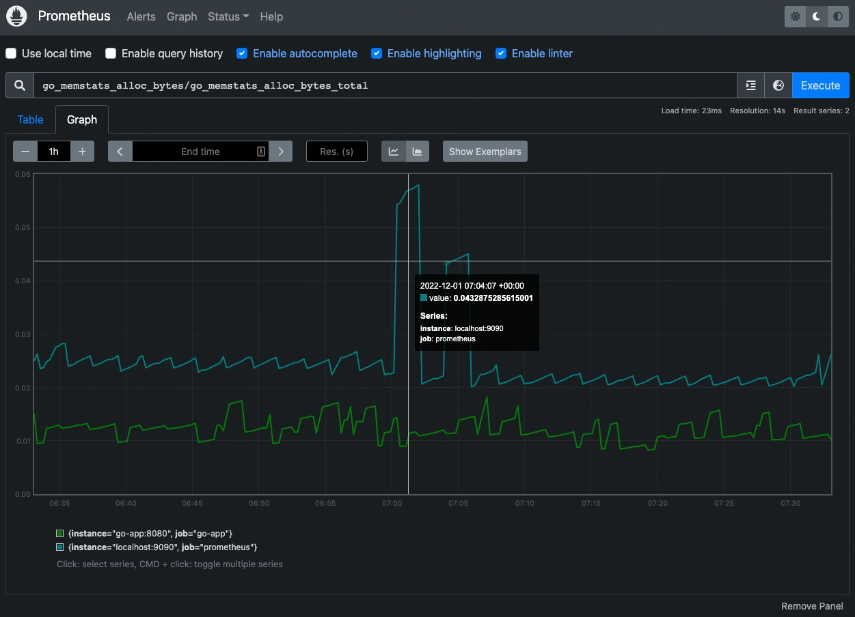
Task: Click the Load time: 23ms stat
Action: (x=691, y=111)
